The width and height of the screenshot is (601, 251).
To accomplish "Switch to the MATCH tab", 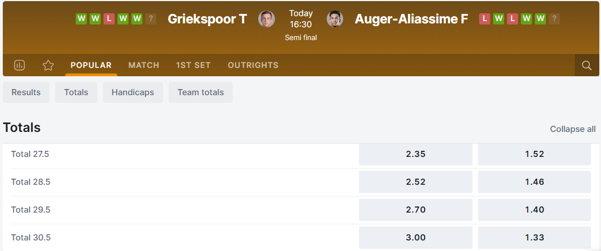I will pos(144,65).
